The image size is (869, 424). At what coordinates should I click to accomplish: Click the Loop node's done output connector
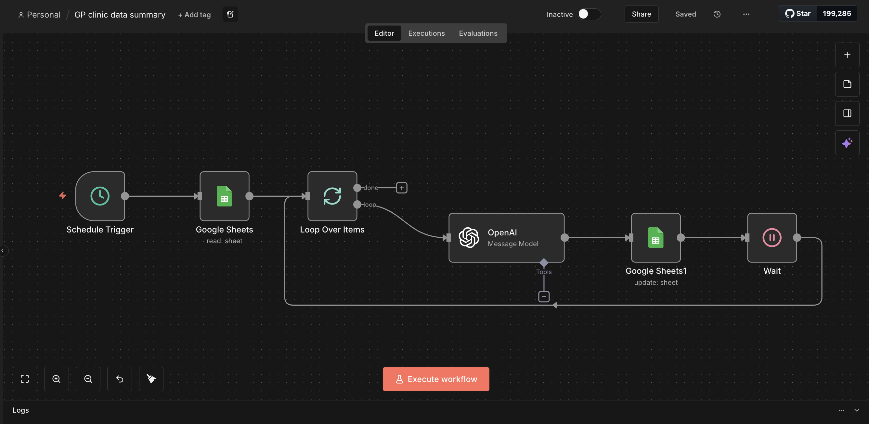(357, 188)
